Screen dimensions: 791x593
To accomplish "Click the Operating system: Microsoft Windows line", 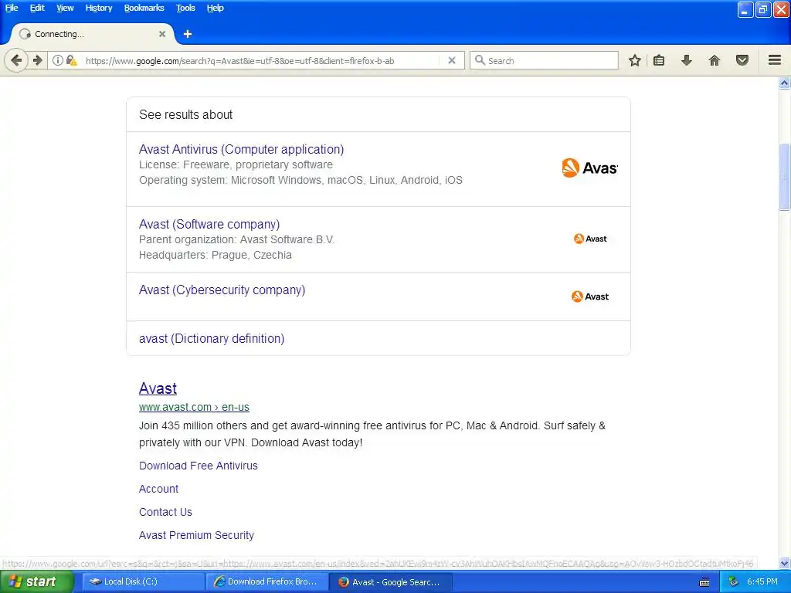I will click(x=300, y=180).
